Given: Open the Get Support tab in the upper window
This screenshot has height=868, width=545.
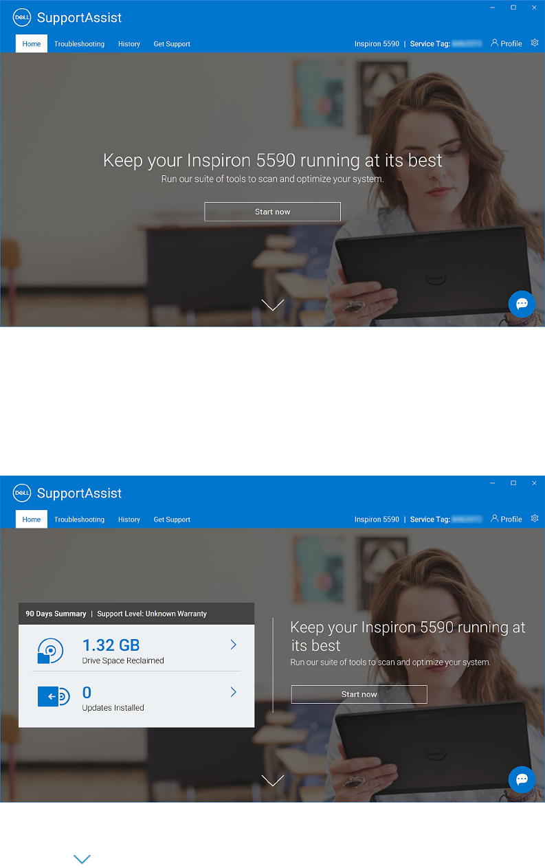Looking at the screenshot, I should pos(172,44).
